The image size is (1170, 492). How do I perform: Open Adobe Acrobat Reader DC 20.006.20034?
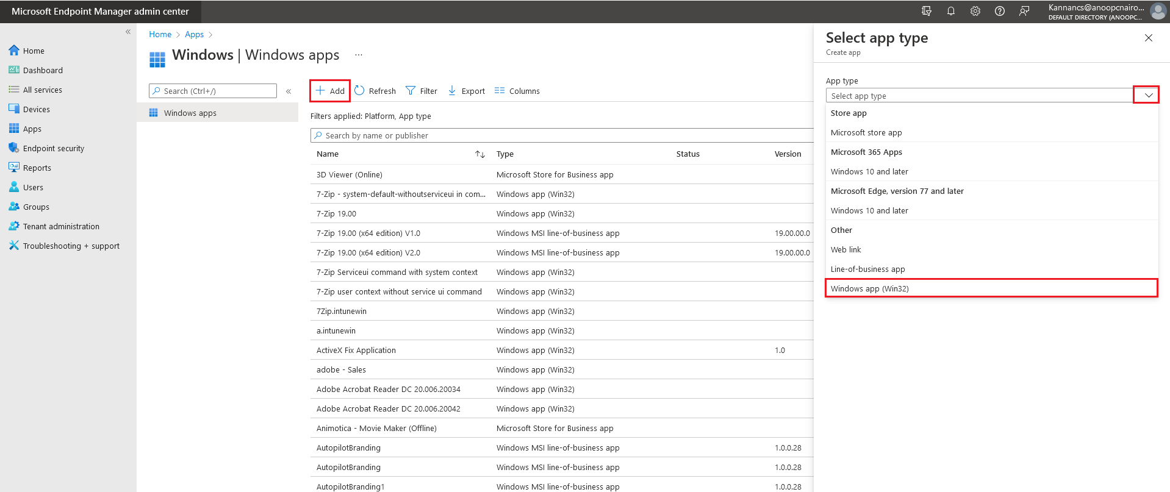(389, 389)
